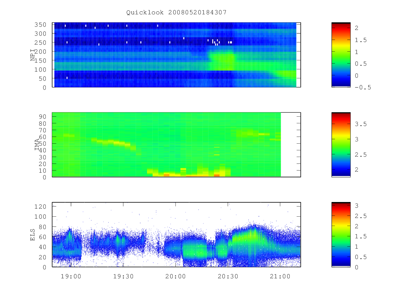Click the Quicklook 20080520184307 plot title
Viewport: 401px width, 300px height.
(176, 13)
